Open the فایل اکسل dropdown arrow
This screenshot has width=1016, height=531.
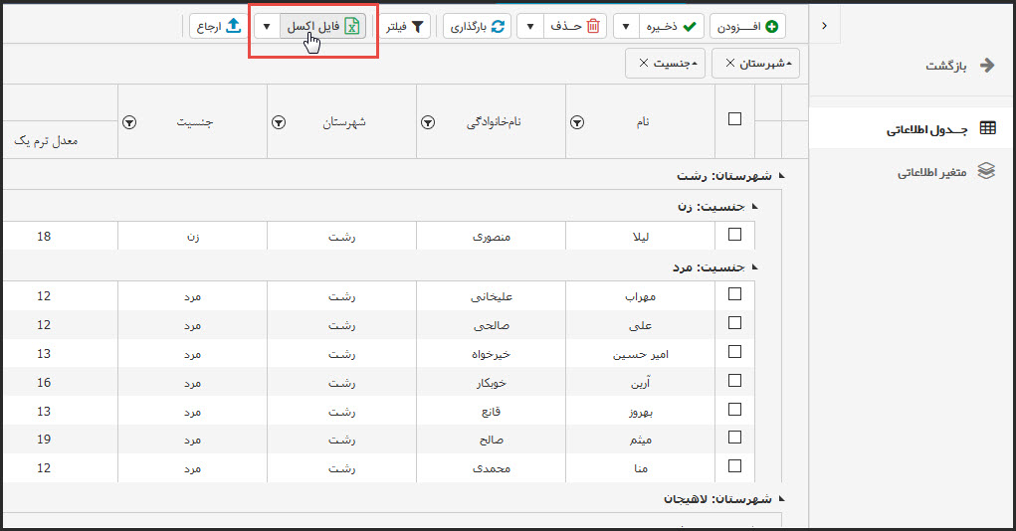point(267,27)
